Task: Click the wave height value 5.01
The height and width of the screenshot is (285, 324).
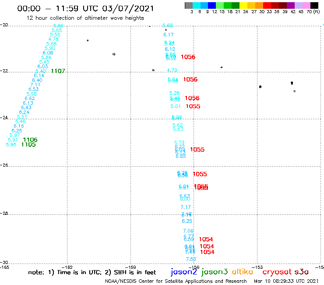Action: pyautogui.click(x=176, y=107)
